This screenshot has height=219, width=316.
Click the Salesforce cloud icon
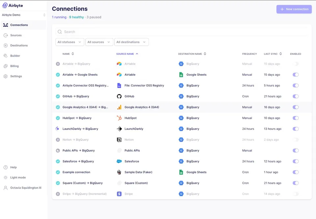tap(119, 161)
